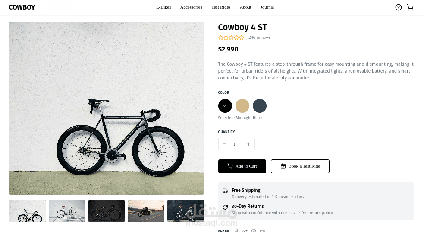Go to the Accessories menu item
This screenshot has height=232, width=424.
(191, 7)
